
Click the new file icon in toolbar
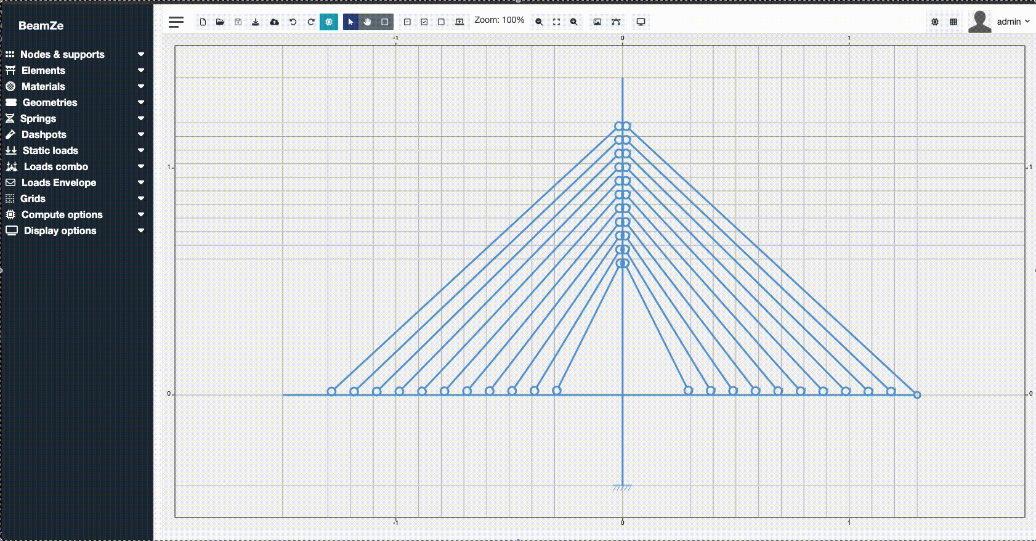(x=203, y=22)
